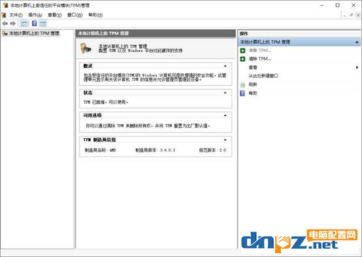
Task: Open the 窗口(W) menu
Action: 74,15
